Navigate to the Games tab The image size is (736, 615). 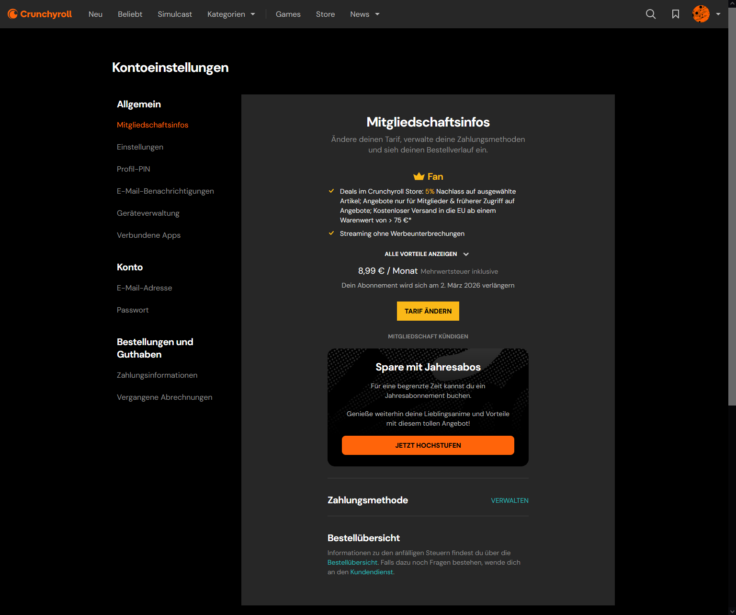(x=288, y=14)
